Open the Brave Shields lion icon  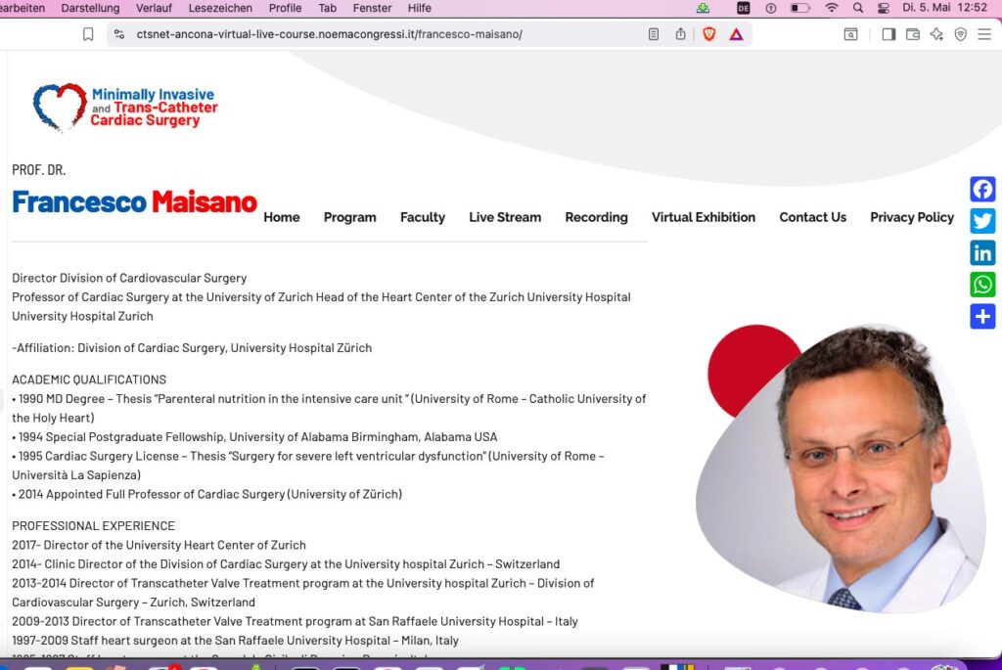tap(708, 34)
